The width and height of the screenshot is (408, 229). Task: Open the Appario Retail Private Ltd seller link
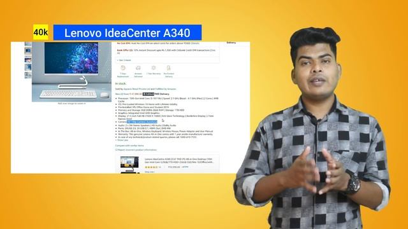[x=137, y=89]
